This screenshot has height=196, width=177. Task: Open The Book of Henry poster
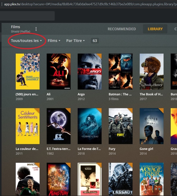(152, 72)
